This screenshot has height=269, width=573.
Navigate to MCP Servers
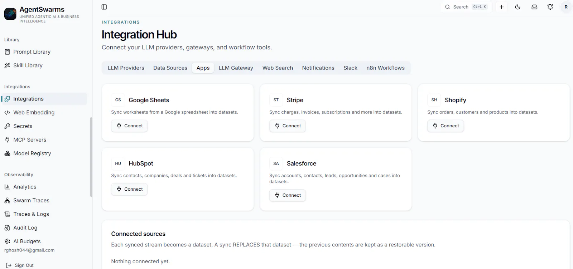coord(44,140)
